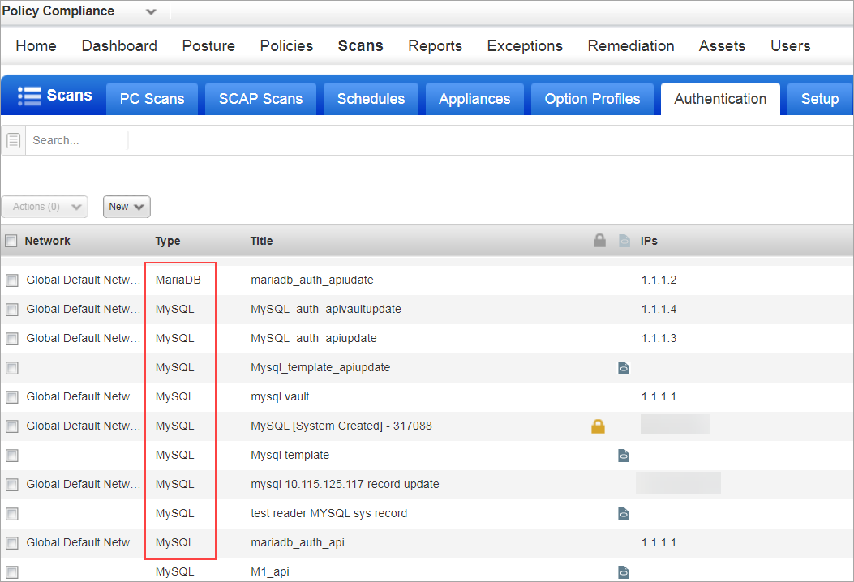Image resolution: width=854 pixels, height=582 pixels.
Task: Open the SCAP Scans tab
Action: coord(260,98)
